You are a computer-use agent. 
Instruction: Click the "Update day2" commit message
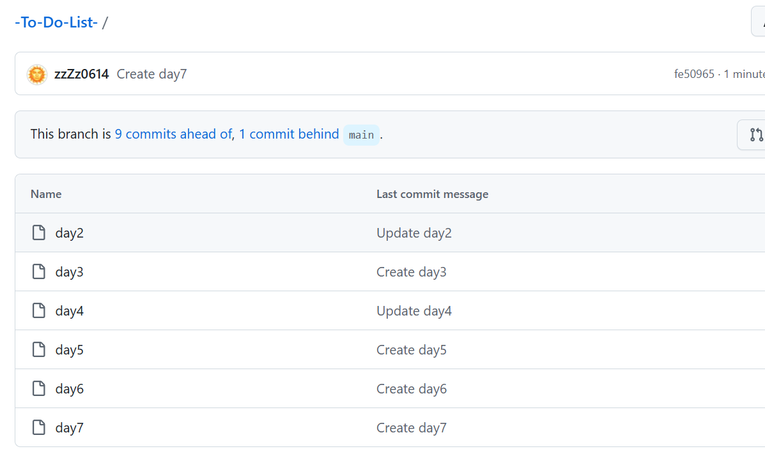(x=414, y=232)
